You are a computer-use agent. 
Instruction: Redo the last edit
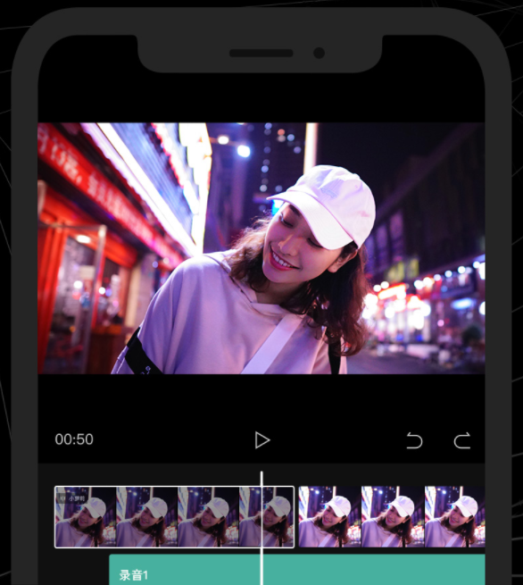click(462, 440)
